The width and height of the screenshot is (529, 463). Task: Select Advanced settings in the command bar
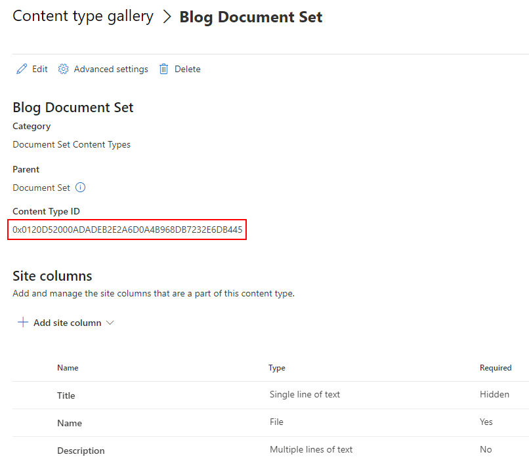coord(110,69)
